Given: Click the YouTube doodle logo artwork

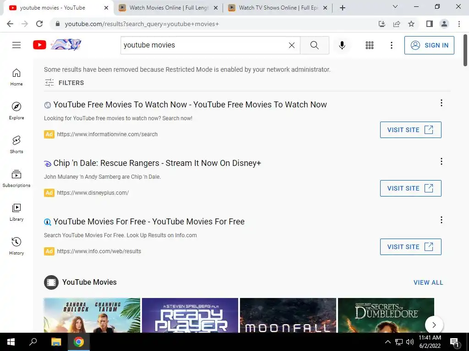Looking at the screenshot, I should [66, 45].
